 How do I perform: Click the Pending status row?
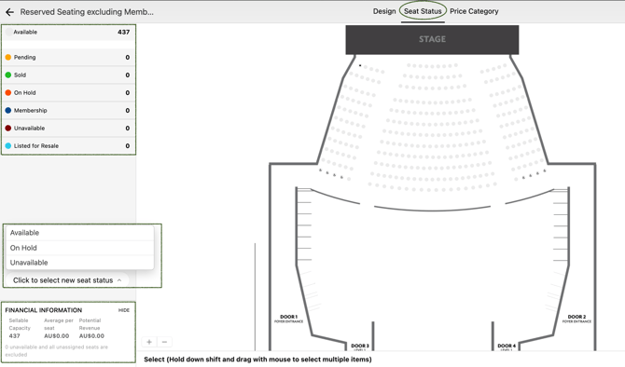[68, 58]
